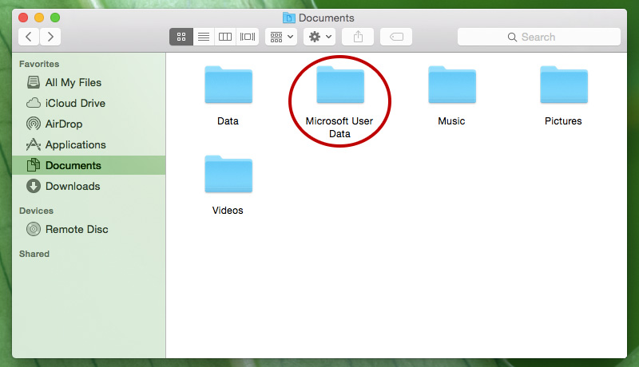Minimize the window with yellow button
The image size is (639, 367).
39,18
